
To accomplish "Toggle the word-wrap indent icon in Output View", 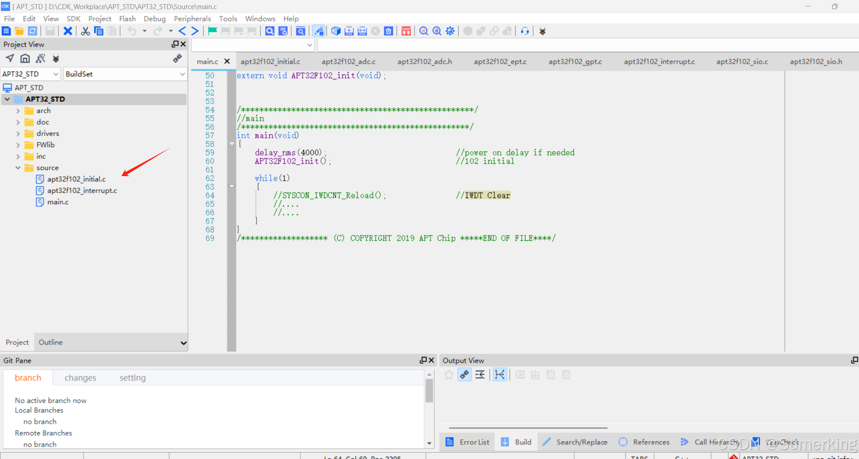I will [x=480, y=375].
